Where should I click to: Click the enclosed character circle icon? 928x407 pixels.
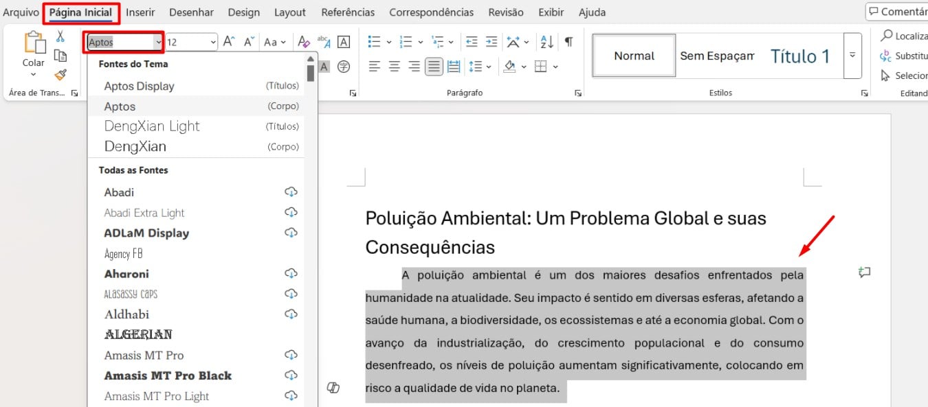344,67
